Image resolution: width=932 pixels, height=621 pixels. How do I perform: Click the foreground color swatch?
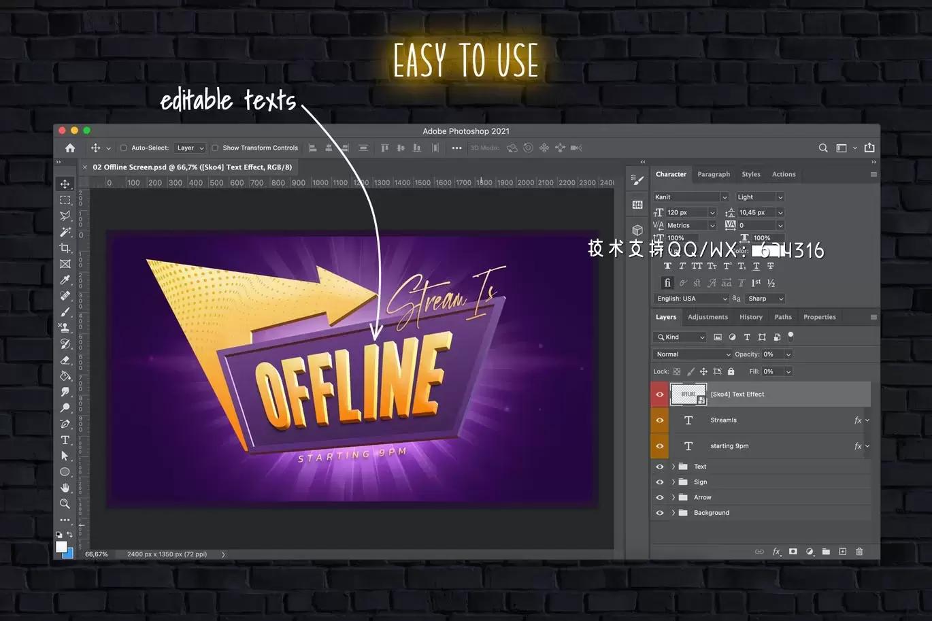(x=61, y=546)
